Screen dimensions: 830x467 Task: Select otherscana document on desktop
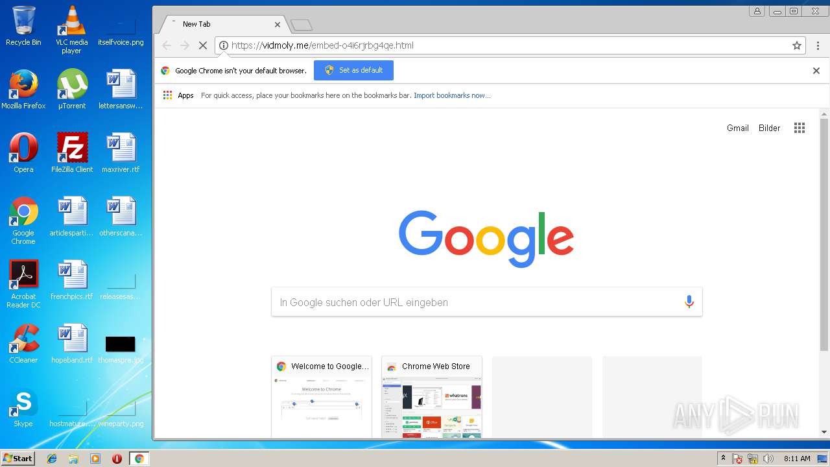pos(121,217)
